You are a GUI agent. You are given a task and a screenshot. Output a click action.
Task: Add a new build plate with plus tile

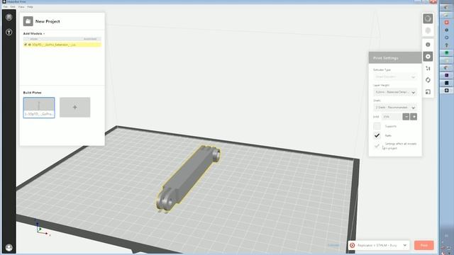[75, 107]
